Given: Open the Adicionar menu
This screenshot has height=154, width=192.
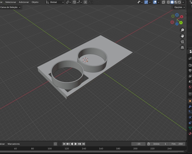Looking at the screenshot, I should click(x=24, y=2).
